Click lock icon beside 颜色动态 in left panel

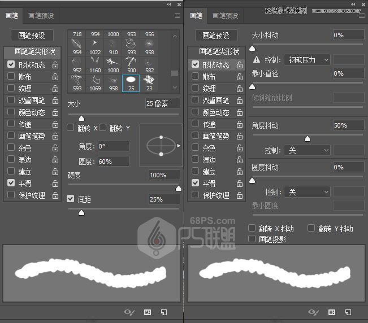55,112
